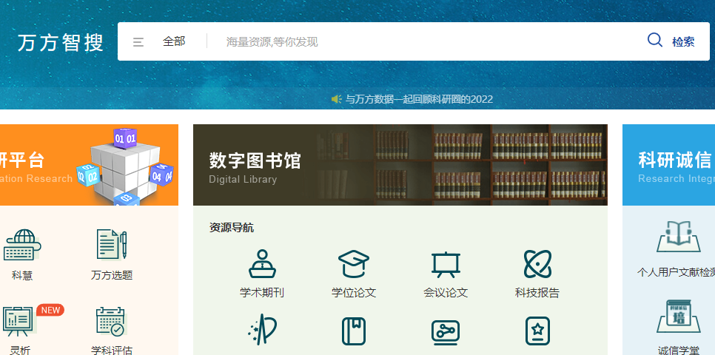Click the 诚信学堂 training book icon

coord(679,317)
